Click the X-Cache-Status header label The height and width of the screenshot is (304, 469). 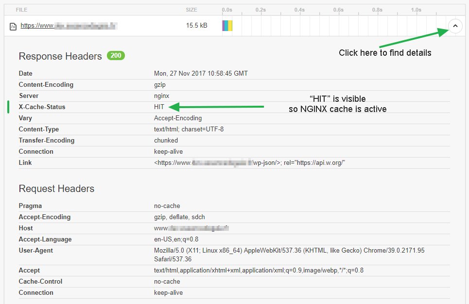pyautogui.click(x=42, y=107)
